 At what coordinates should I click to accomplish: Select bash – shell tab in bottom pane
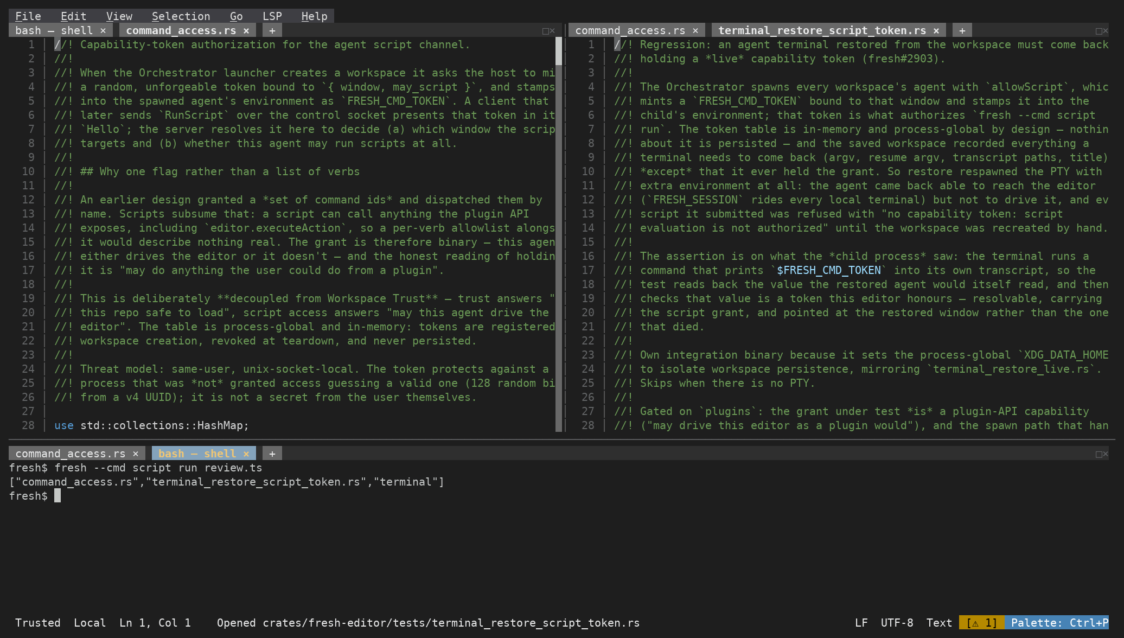tap(197, 454)
